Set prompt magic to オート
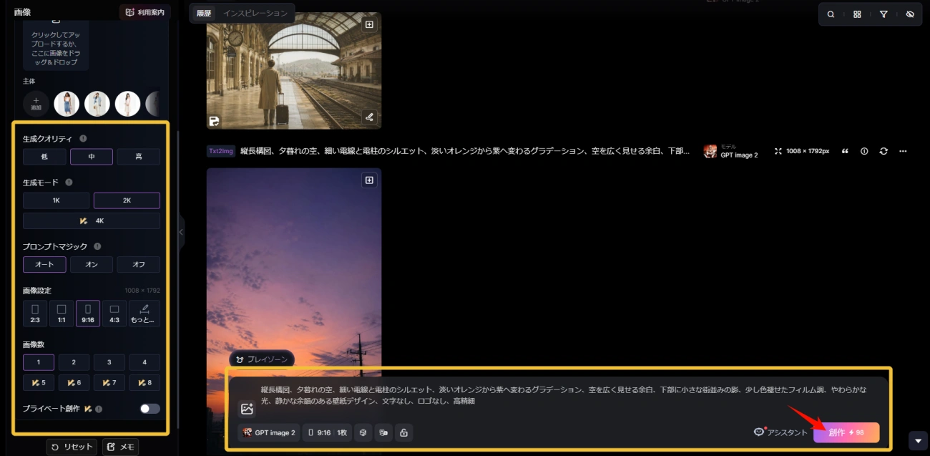Screen dimensions: 930x456 (x=44, y=264)
